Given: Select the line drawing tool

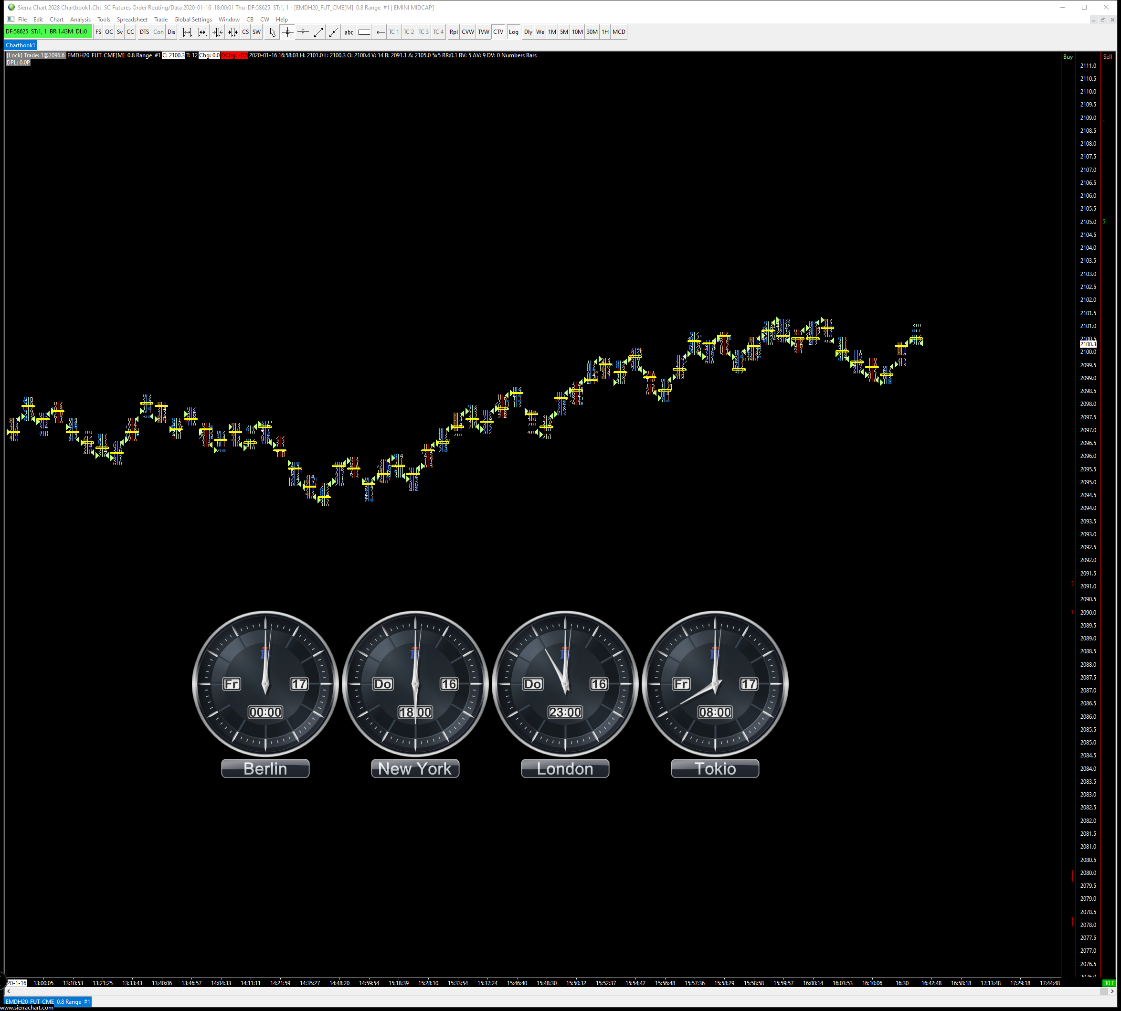Looking at the screenshot, I should (x=318, y=32).
